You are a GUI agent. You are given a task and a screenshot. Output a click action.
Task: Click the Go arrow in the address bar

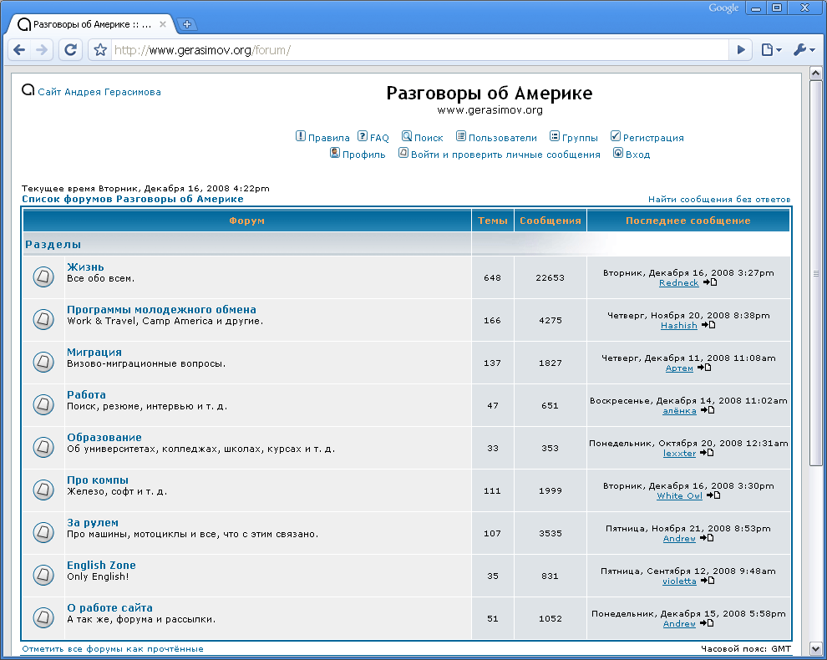tap(740, 50)
